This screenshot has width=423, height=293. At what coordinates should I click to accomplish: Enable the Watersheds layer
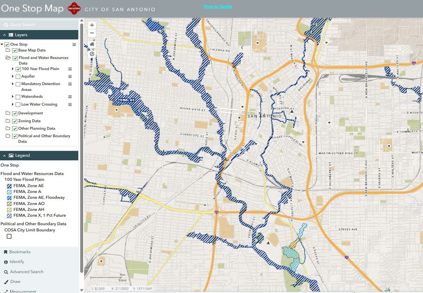[x=18, y=96]
